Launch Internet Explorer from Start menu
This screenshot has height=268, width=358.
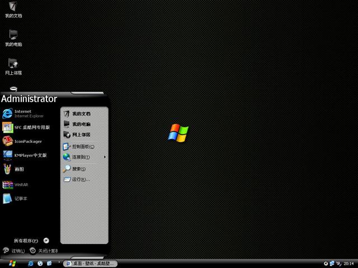coord(29,113)
